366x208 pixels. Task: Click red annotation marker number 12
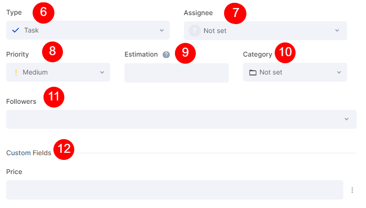[64, 150]
